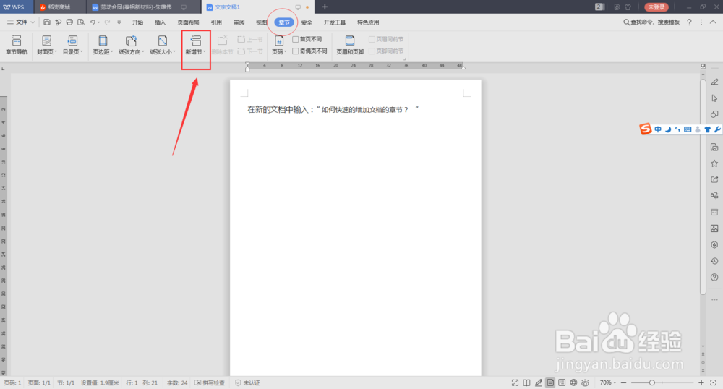Check the 页脚同前节 checkbox
723x389 pixels.
pyautogui.click(x=372, y=51)
